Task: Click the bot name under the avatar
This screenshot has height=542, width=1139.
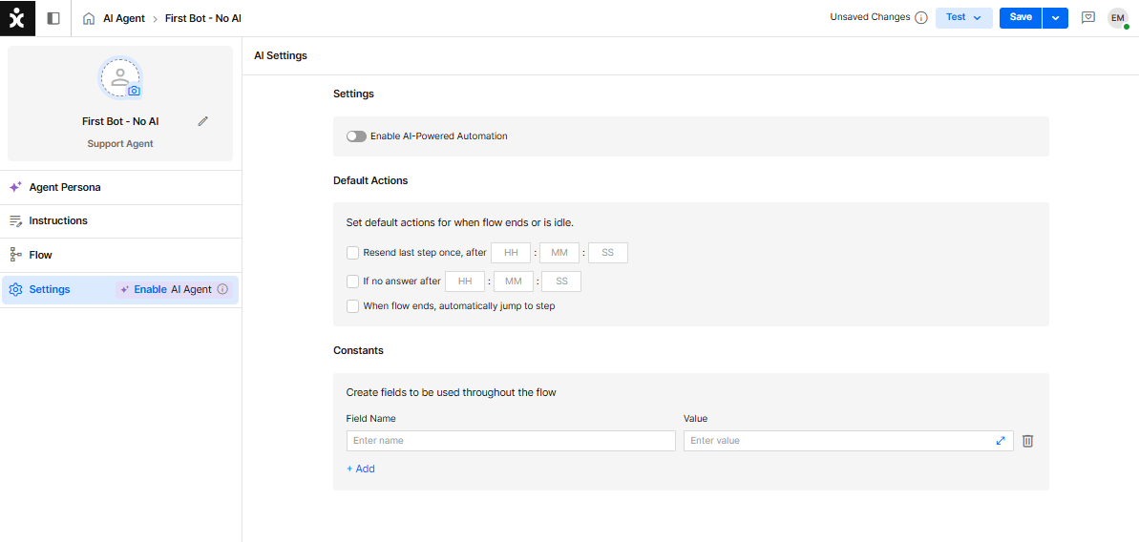Action: 120,121
